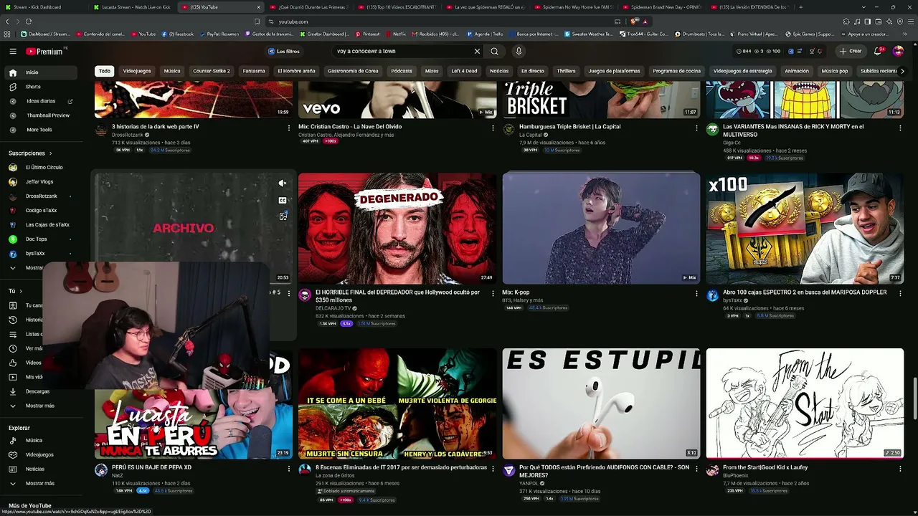
Task: Open the notifications bell
Action: (878, 52)
